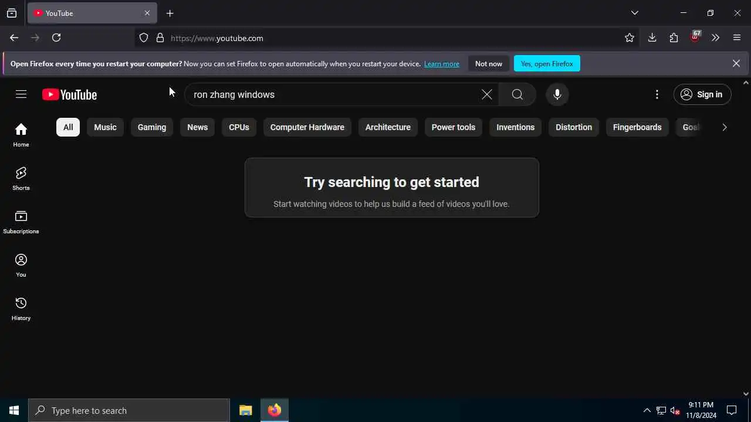Dismiss the Firefox notification bar
Image resolution: width=751 pixels, height=422 pixels.
[x=736, y=63]
